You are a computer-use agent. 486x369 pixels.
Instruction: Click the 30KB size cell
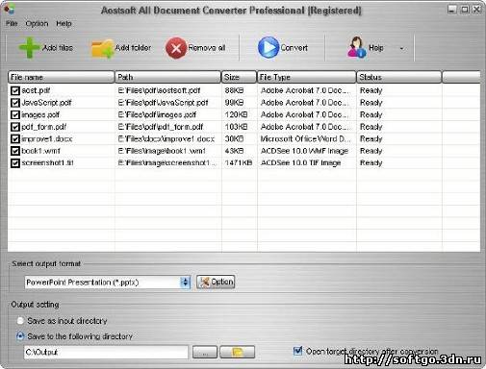pyautogui.click(x=234, y=139)
